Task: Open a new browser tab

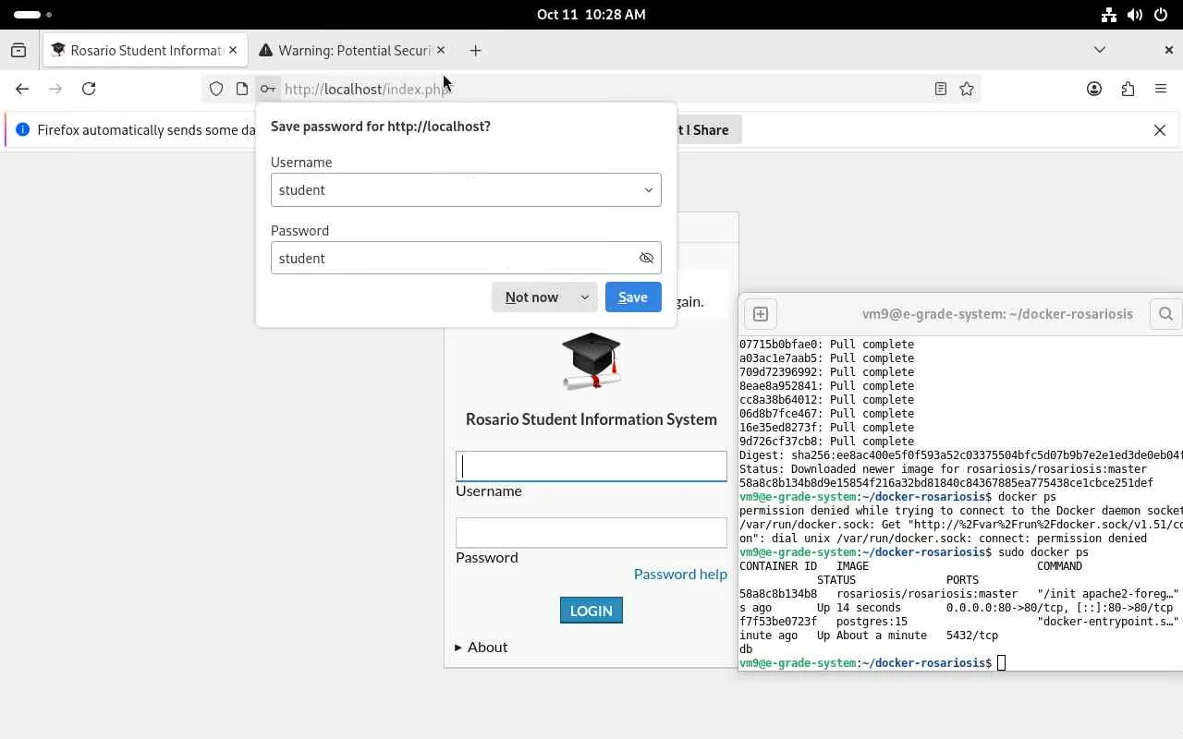Action: coord(475,51)
